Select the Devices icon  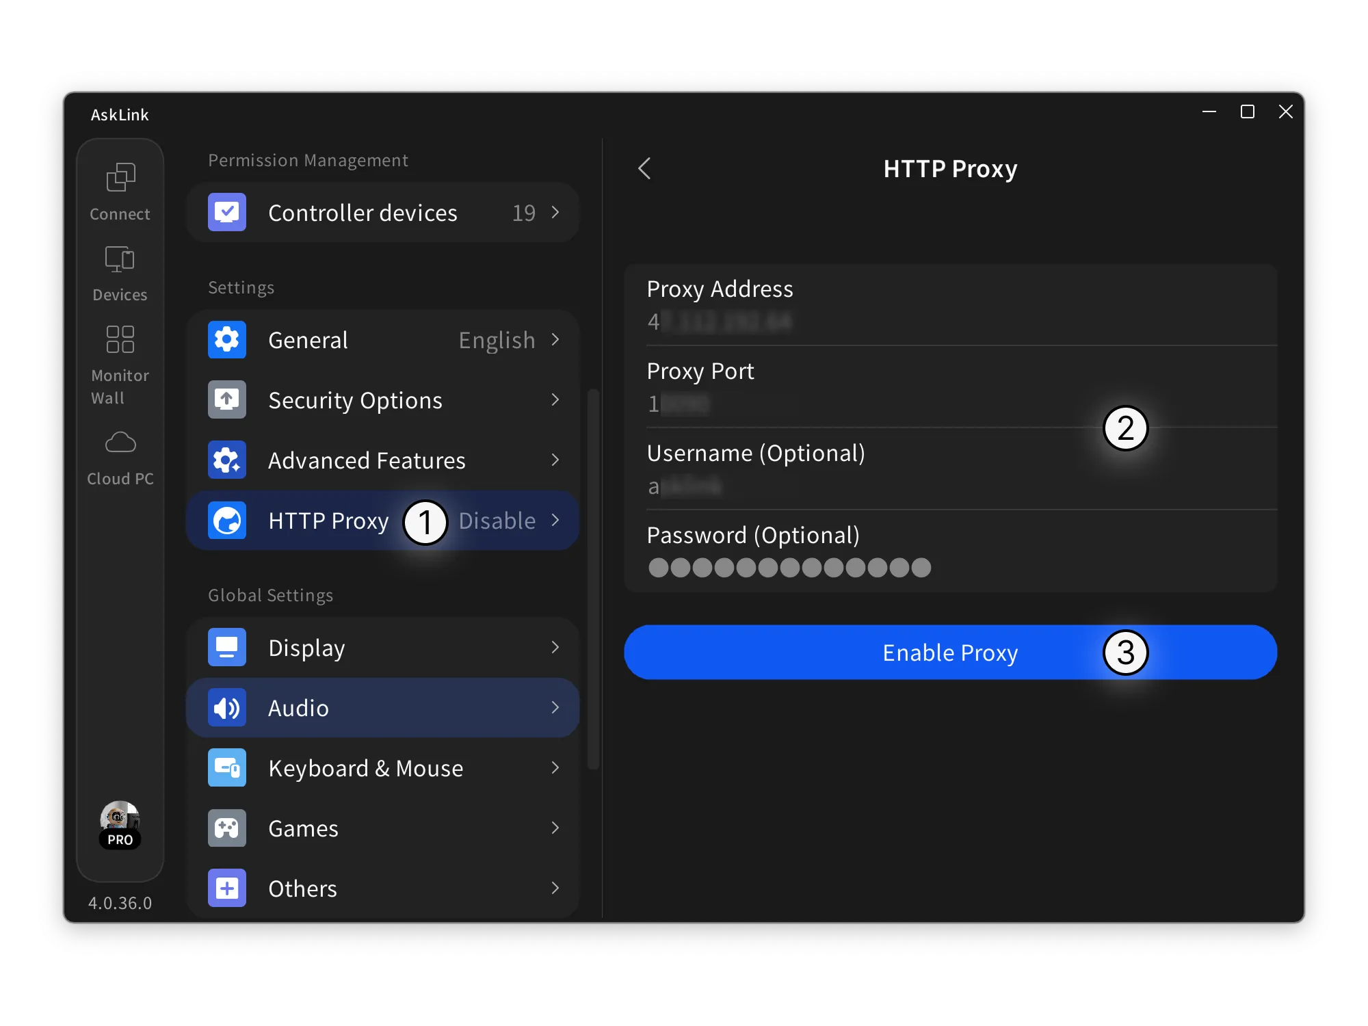(120, 260)
